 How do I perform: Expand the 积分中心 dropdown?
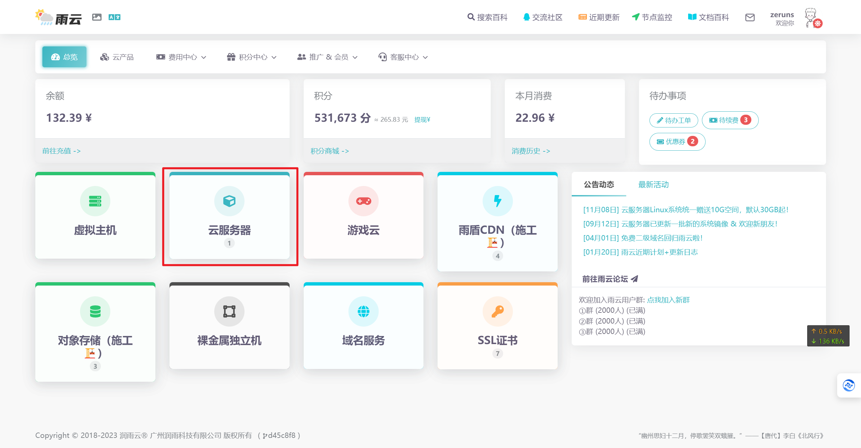tap(252, 57)
